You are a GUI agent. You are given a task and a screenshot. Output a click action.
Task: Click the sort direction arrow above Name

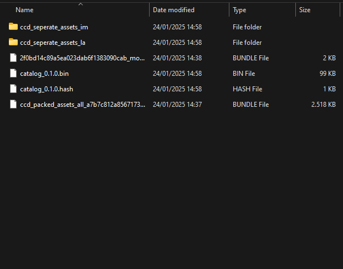tap(80, 4)
